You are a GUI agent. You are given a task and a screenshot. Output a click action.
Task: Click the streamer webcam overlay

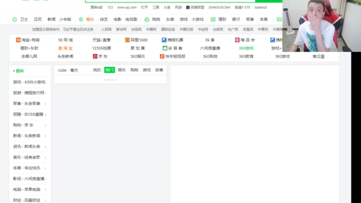322,26
